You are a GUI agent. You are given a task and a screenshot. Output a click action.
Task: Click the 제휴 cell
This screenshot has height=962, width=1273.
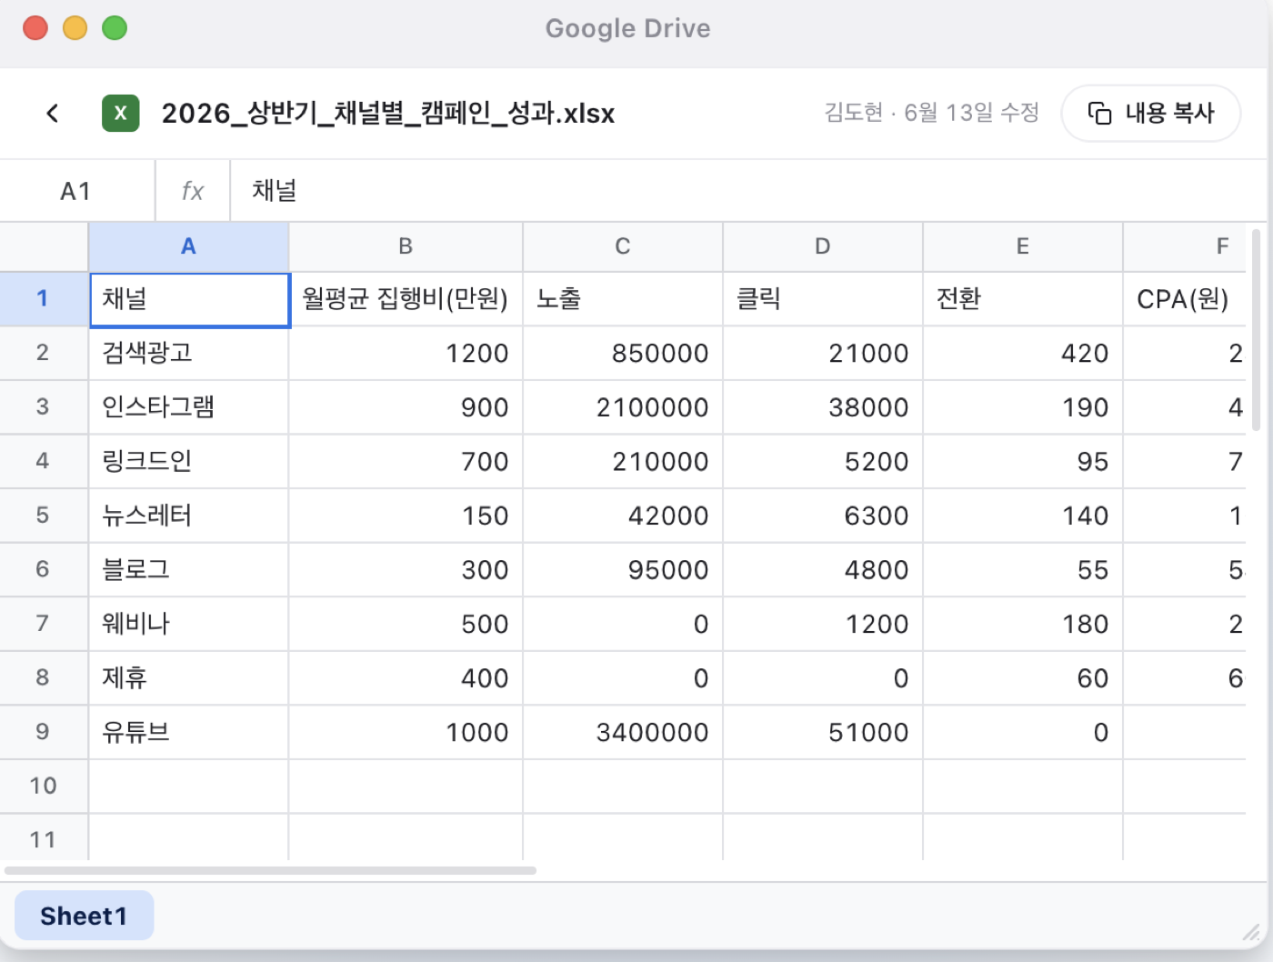coord(188,677)
